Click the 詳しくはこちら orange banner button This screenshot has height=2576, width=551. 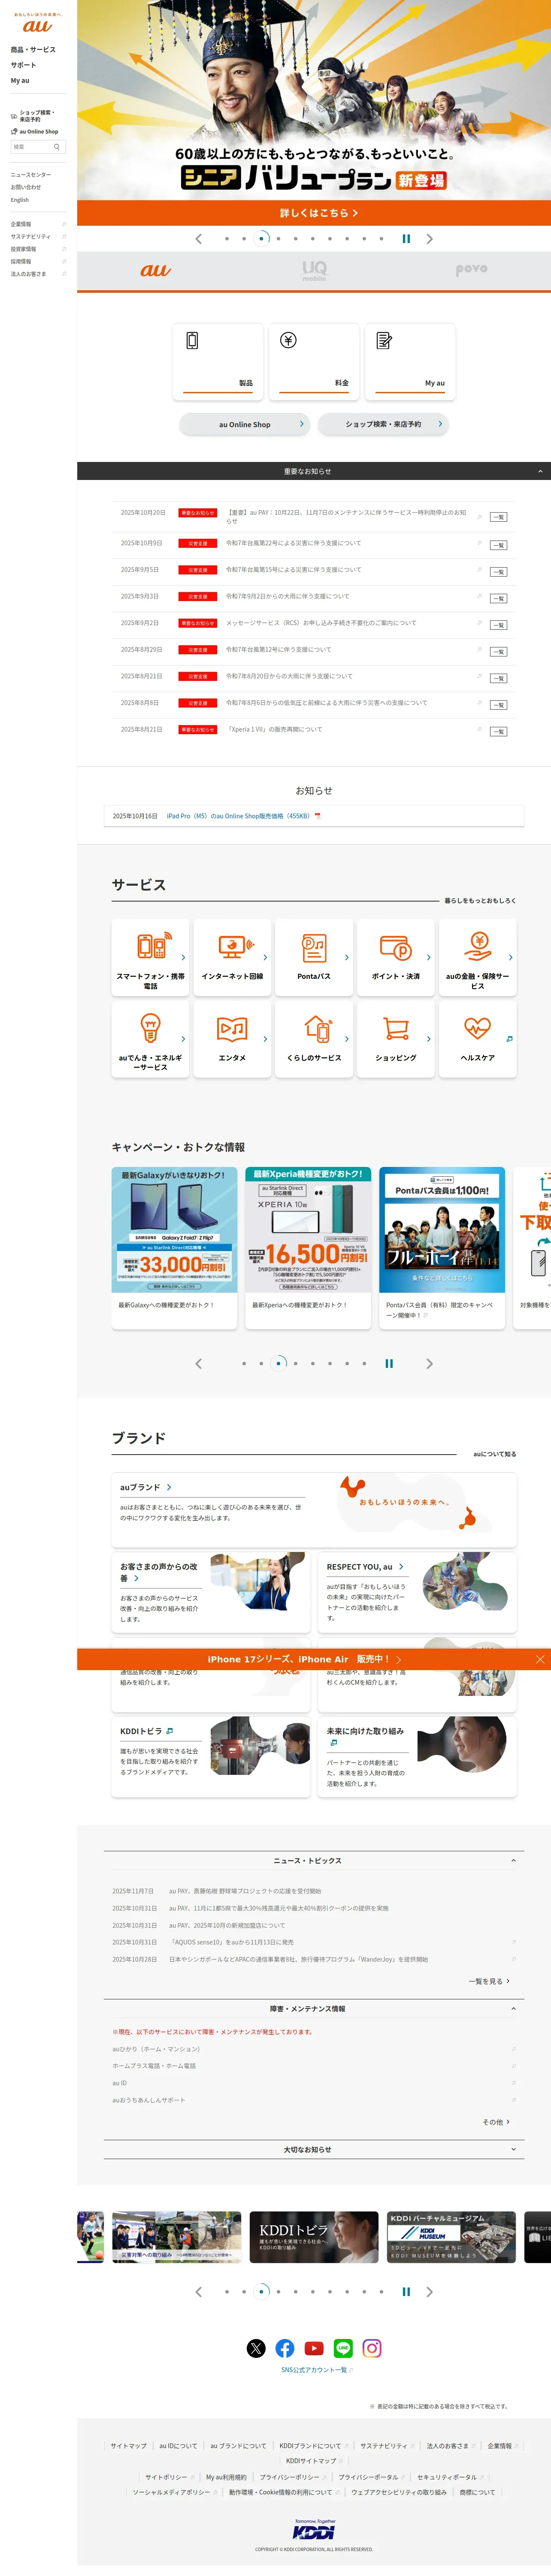coord(314,213)
